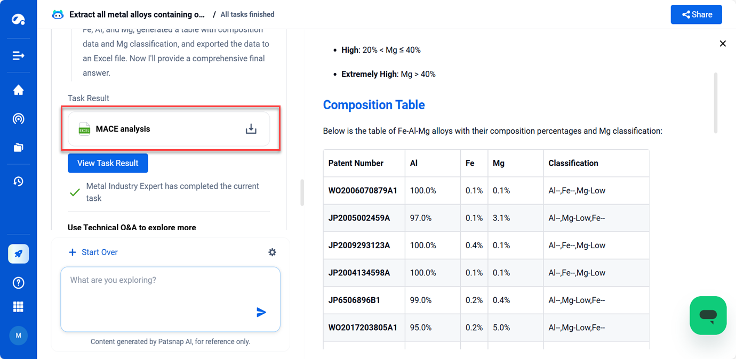Open the radar signal icon in sidebar
736x359 pixels.
click(18, 119)
